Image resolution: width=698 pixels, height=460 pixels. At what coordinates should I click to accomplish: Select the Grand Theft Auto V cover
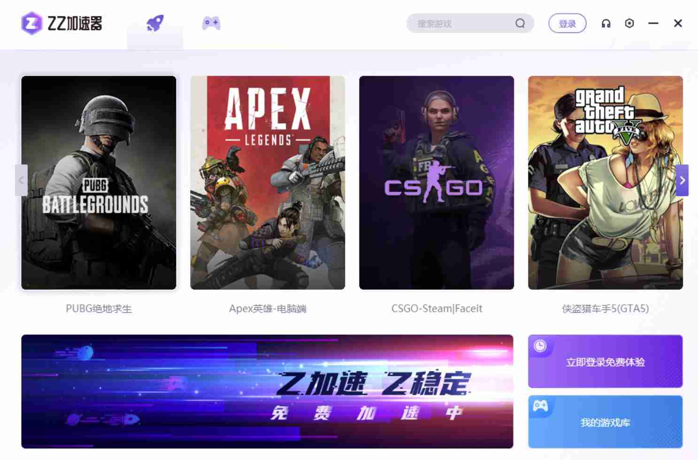point(606,183)
